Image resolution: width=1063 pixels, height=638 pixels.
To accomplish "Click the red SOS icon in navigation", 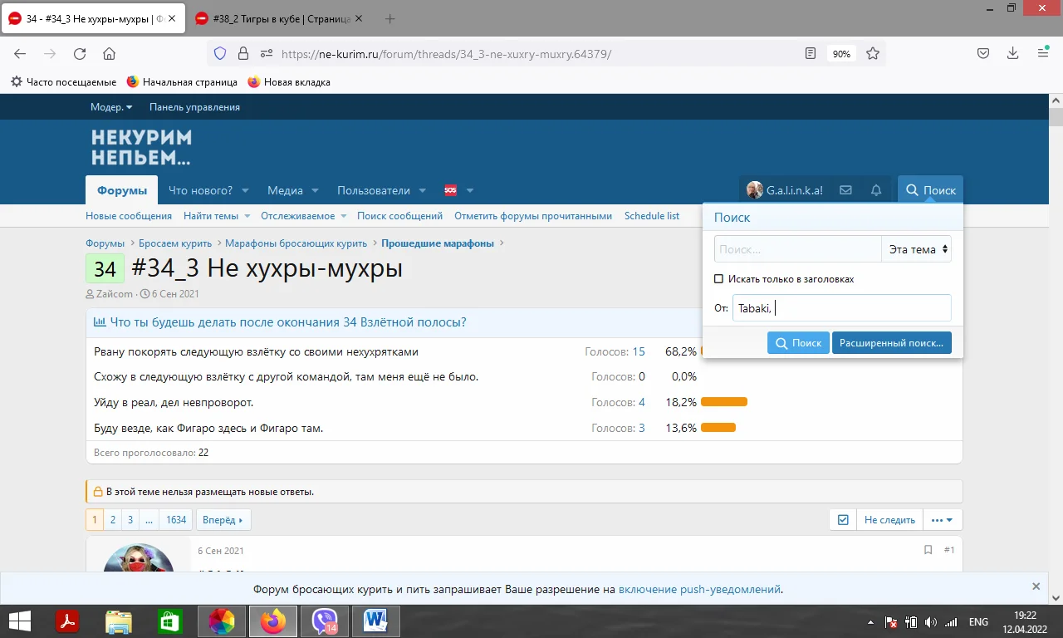I will (450, 190).
